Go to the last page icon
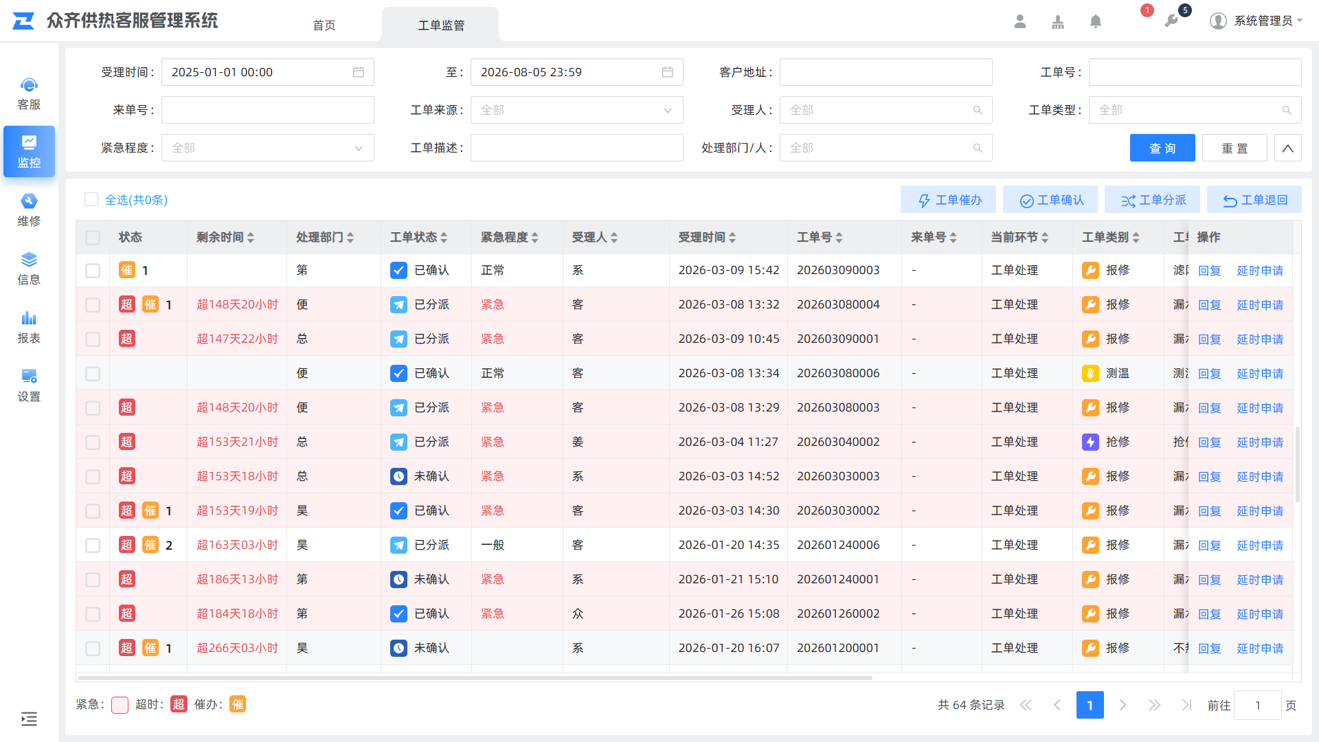1319x742 pixels. [1186, 705]
